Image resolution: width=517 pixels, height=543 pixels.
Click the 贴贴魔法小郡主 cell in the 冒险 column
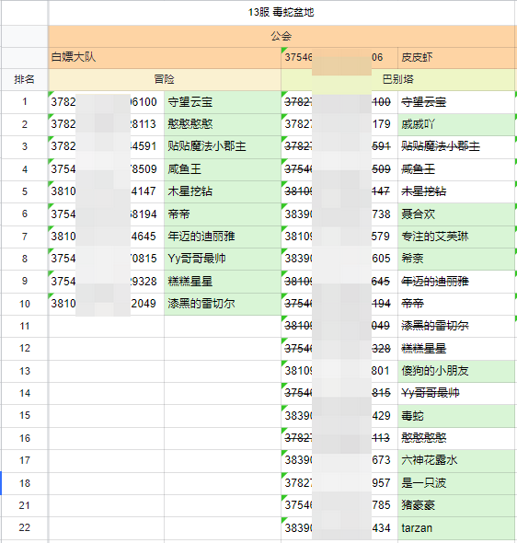click(x=223, y=146)
